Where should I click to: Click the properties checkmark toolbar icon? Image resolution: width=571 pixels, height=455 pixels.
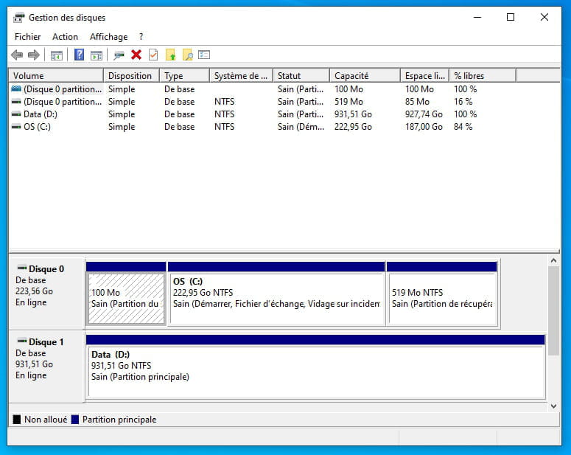(x=153, y=55)
